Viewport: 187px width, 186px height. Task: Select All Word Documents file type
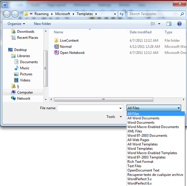156,118
